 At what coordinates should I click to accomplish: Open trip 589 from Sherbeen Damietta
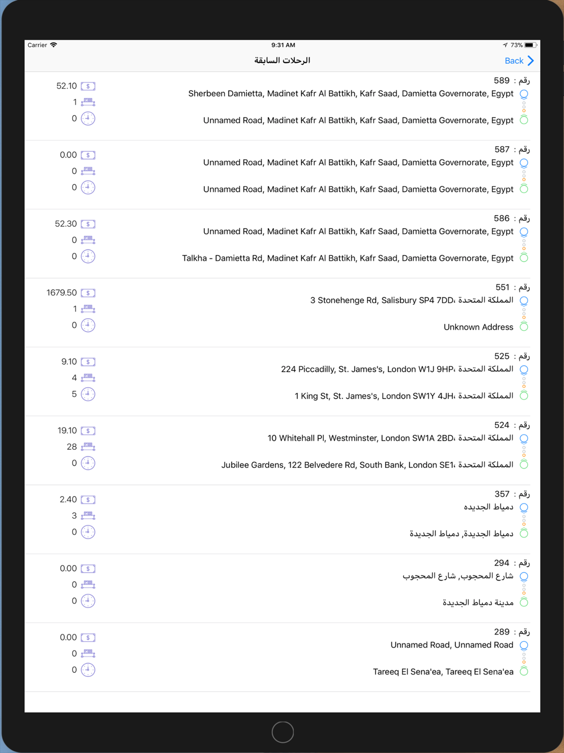tap(282, 106)
